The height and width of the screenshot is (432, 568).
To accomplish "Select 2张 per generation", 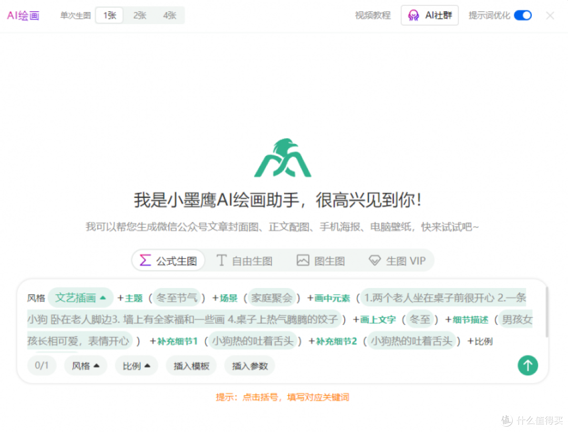I will click(139, 15).
